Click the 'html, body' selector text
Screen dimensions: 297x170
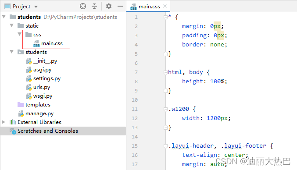click(186, 72)
